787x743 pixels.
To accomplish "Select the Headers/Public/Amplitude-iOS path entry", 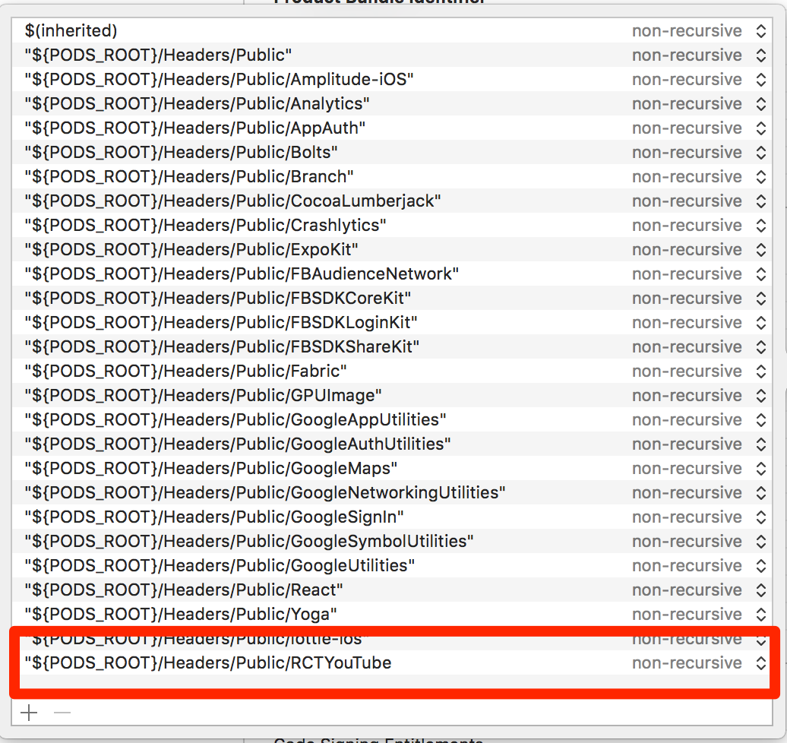I will 219,79.
